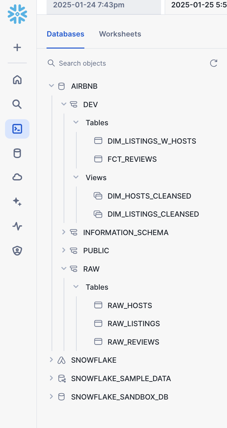This screenshot has height=428, width=227.
Task: Click the sidebar Search magnifier icon
Action: pyautogui.click(x=17, y=104)
